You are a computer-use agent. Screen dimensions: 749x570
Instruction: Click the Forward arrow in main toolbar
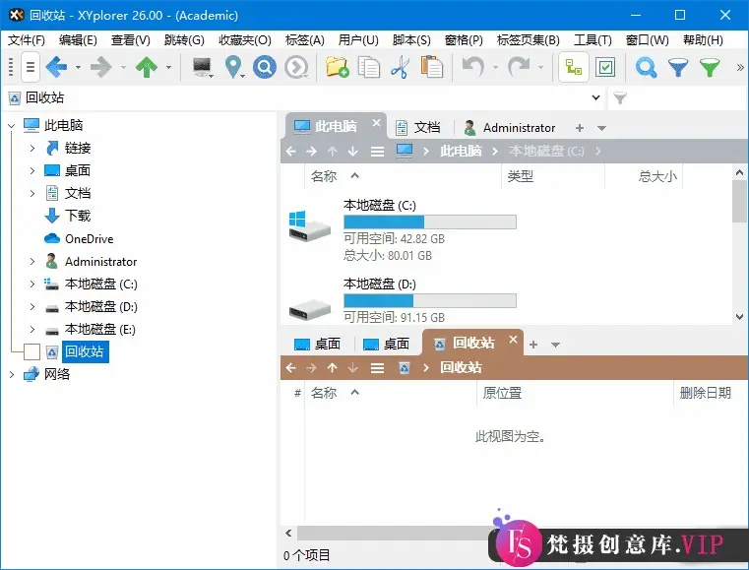tap(100, 67)
